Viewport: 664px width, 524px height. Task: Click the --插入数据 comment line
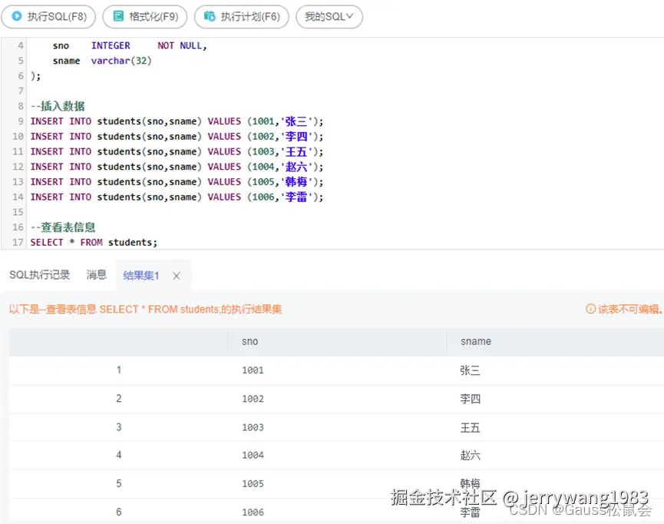pos(58,106)
